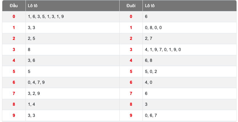
Task: Select the cell reading 1, 4
Action: [32, 104]
